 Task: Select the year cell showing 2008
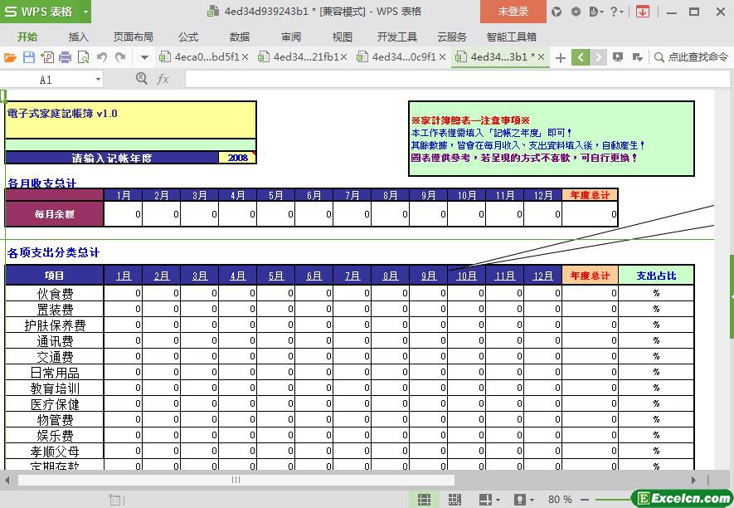click(x=237, y=158)
